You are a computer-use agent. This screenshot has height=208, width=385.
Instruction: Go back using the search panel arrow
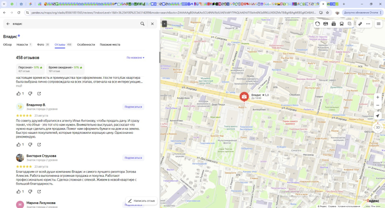[8, 24]
